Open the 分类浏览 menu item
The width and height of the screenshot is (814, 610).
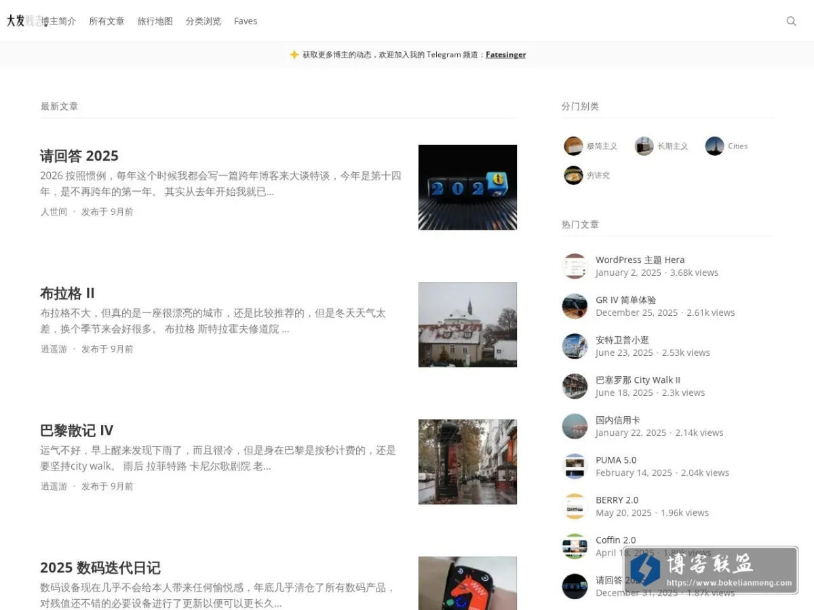203,21
